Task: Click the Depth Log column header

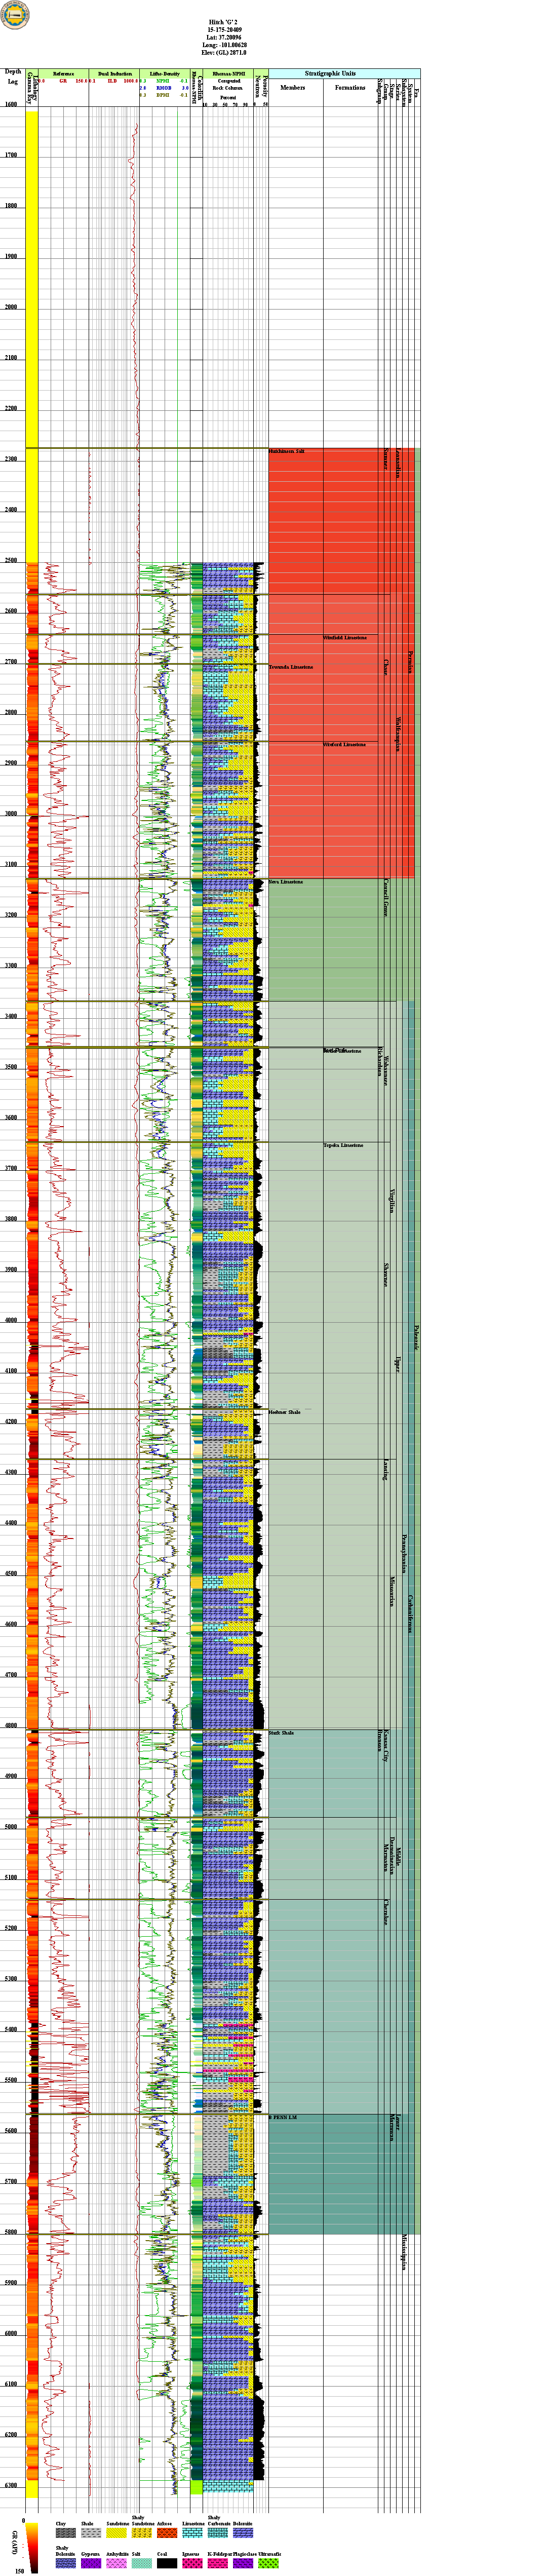Action: click(12, 76)
